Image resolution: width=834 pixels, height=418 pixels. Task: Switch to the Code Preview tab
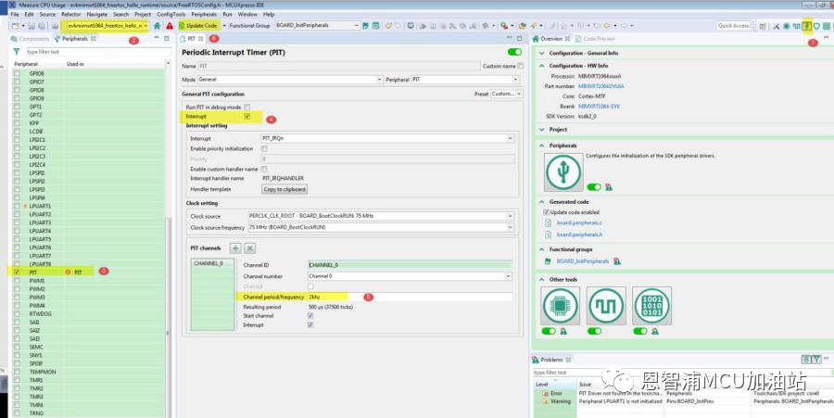click(x=595, y=39)
